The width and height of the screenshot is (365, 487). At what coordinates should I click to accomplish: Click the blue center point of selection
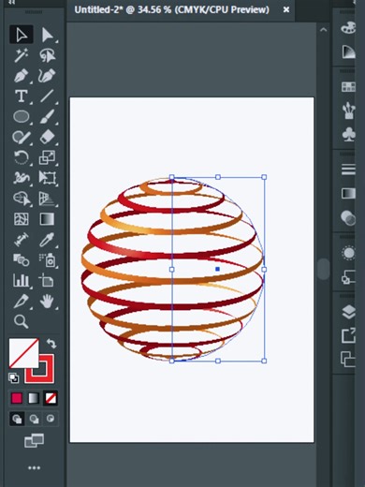point(217,269)
